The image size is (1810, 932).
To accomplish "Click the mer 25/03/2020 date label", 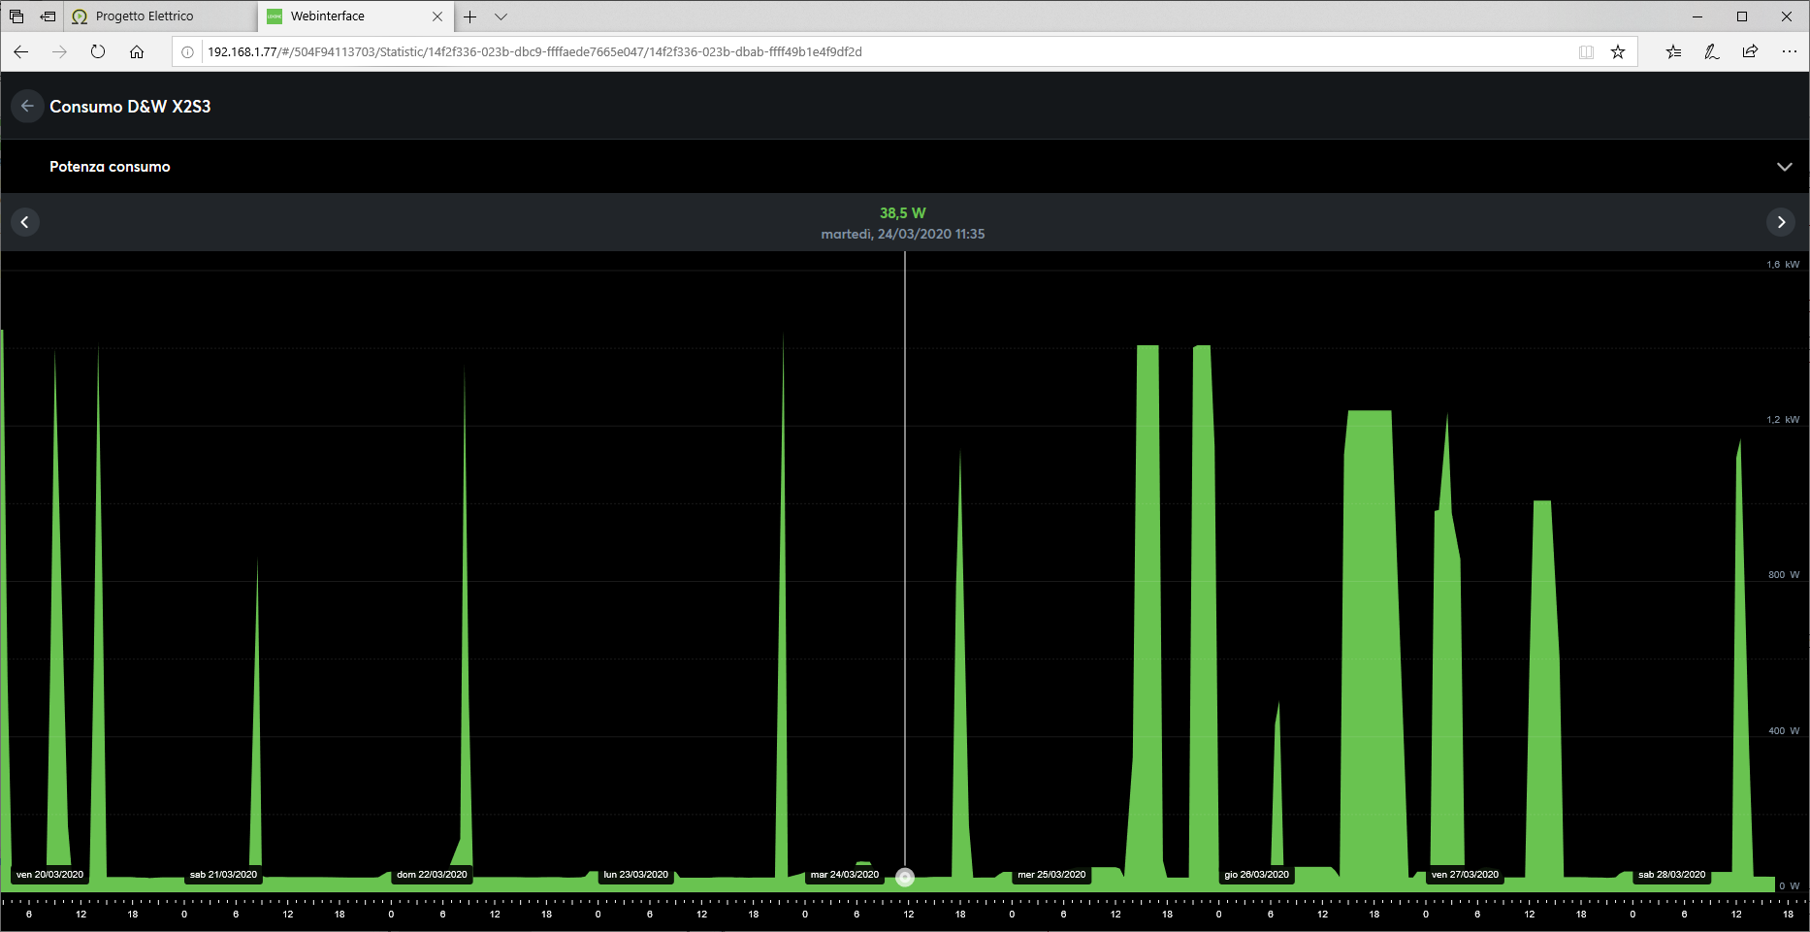I will (x=1051, y=875).
